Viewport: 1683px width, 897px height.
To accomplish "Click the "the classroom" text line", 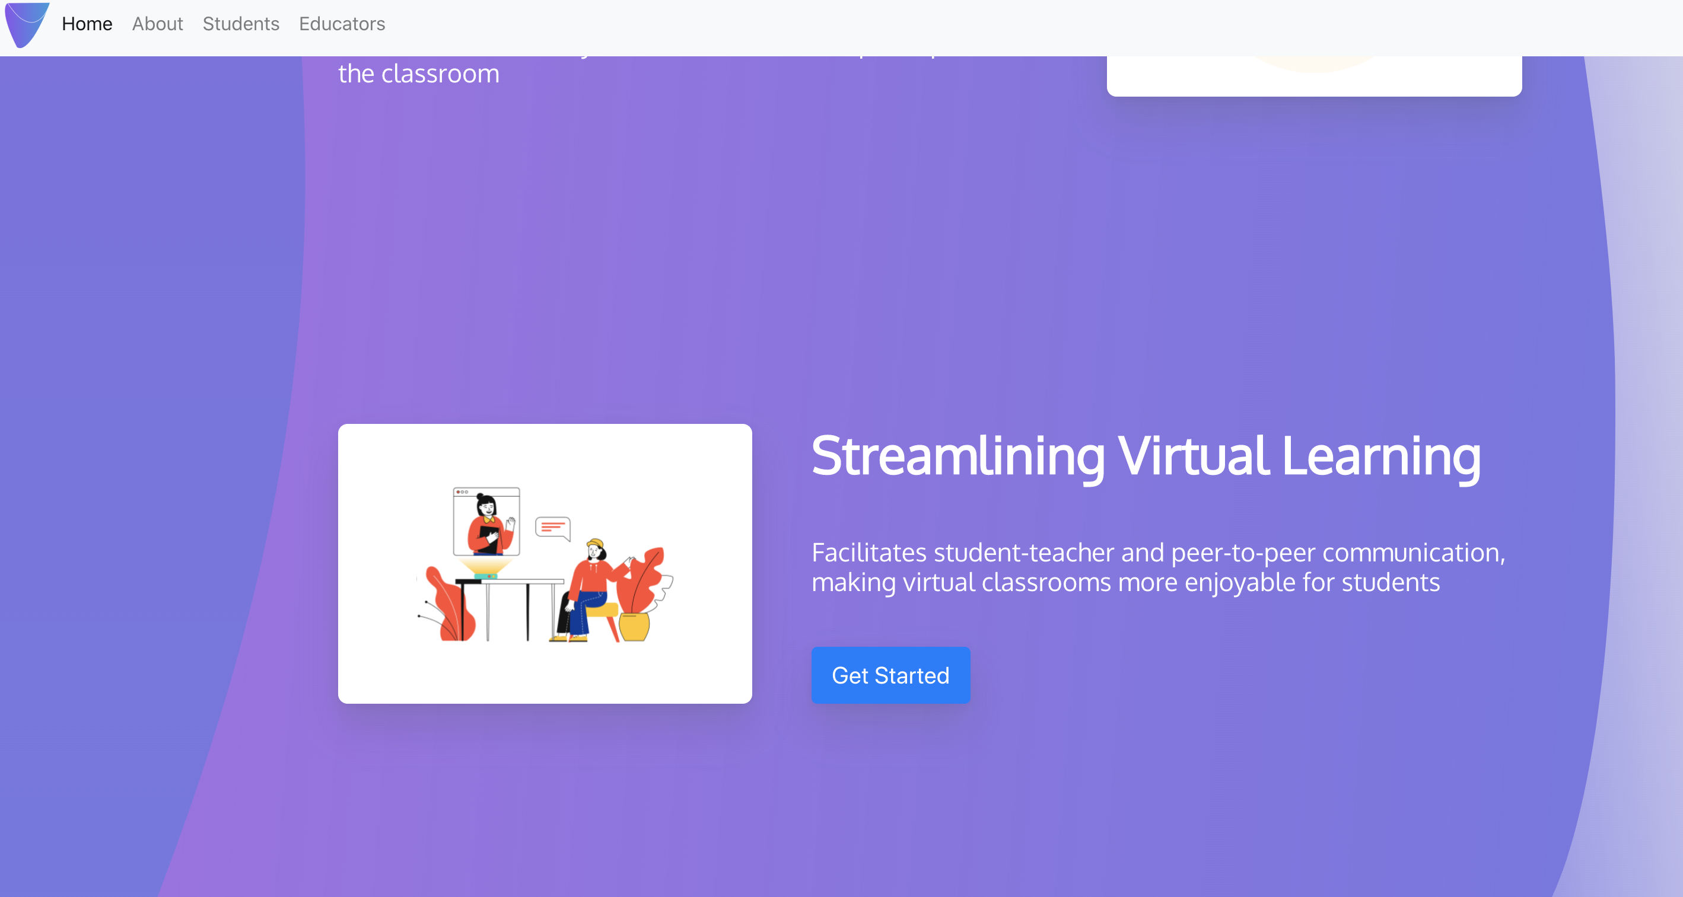I will (418, 74).
